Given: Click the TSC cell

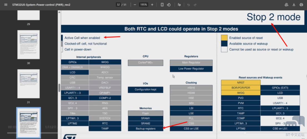Looking at the screenshot, I should pos(105,113).
